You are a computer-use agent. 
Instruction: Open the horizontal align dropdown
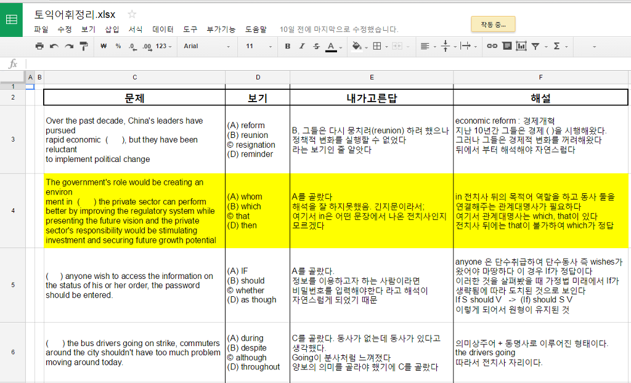(428, 46)
